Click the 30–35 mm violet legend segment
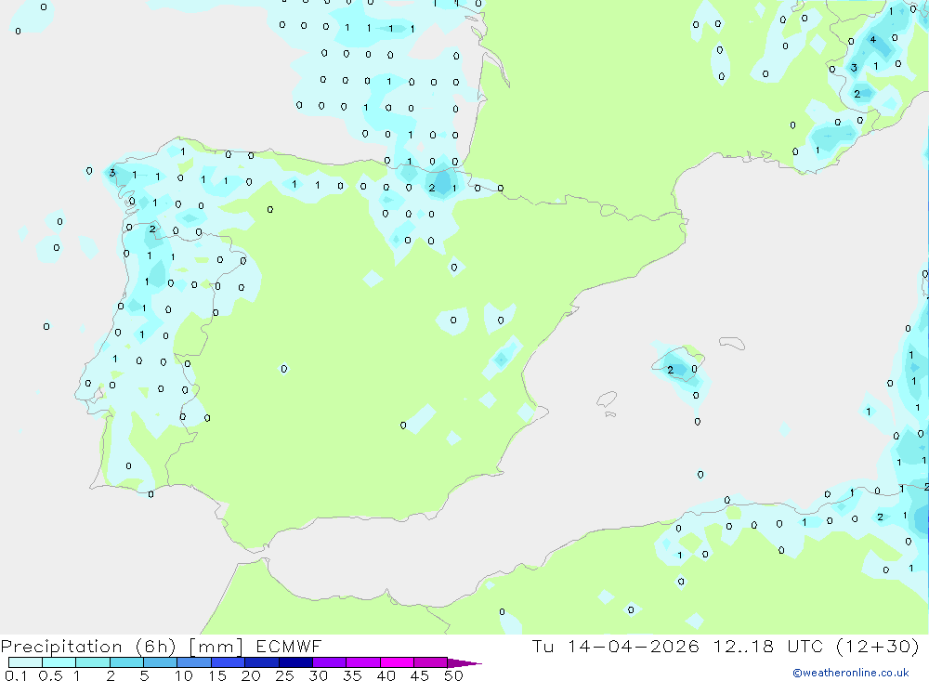Image resolution: width=929 pixels, height=681 pixels. click(330, 662)
